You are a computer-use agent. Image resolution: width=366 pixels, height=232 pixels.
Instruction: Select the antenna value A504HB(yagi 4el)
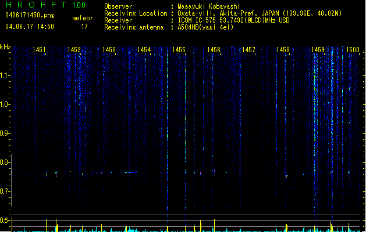click(205, 27)
